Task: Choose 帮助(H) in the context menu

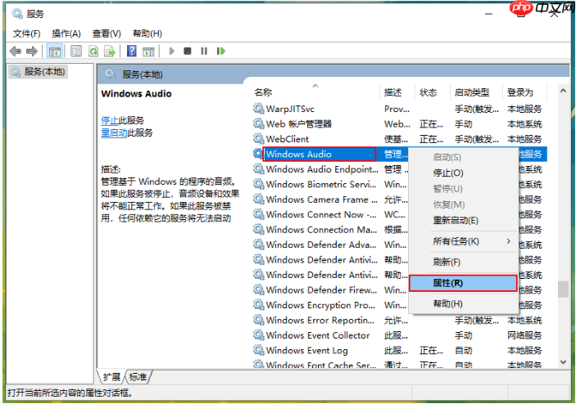Action: (463, 304)
